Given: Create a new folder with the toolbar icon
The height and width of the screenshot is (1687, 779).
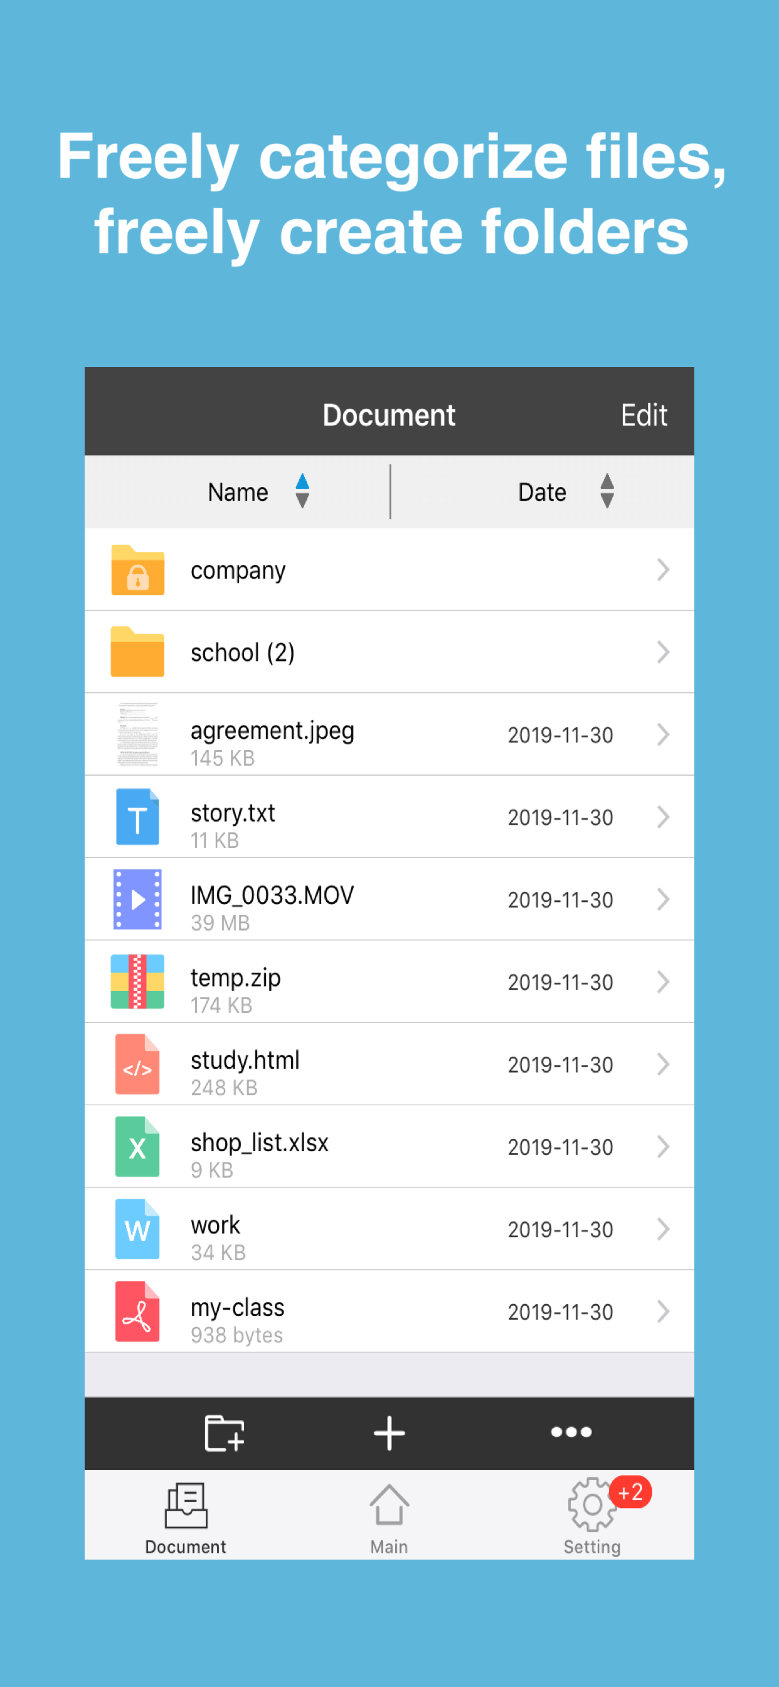Looking at the screenshot, I should tap(225, 1433).
